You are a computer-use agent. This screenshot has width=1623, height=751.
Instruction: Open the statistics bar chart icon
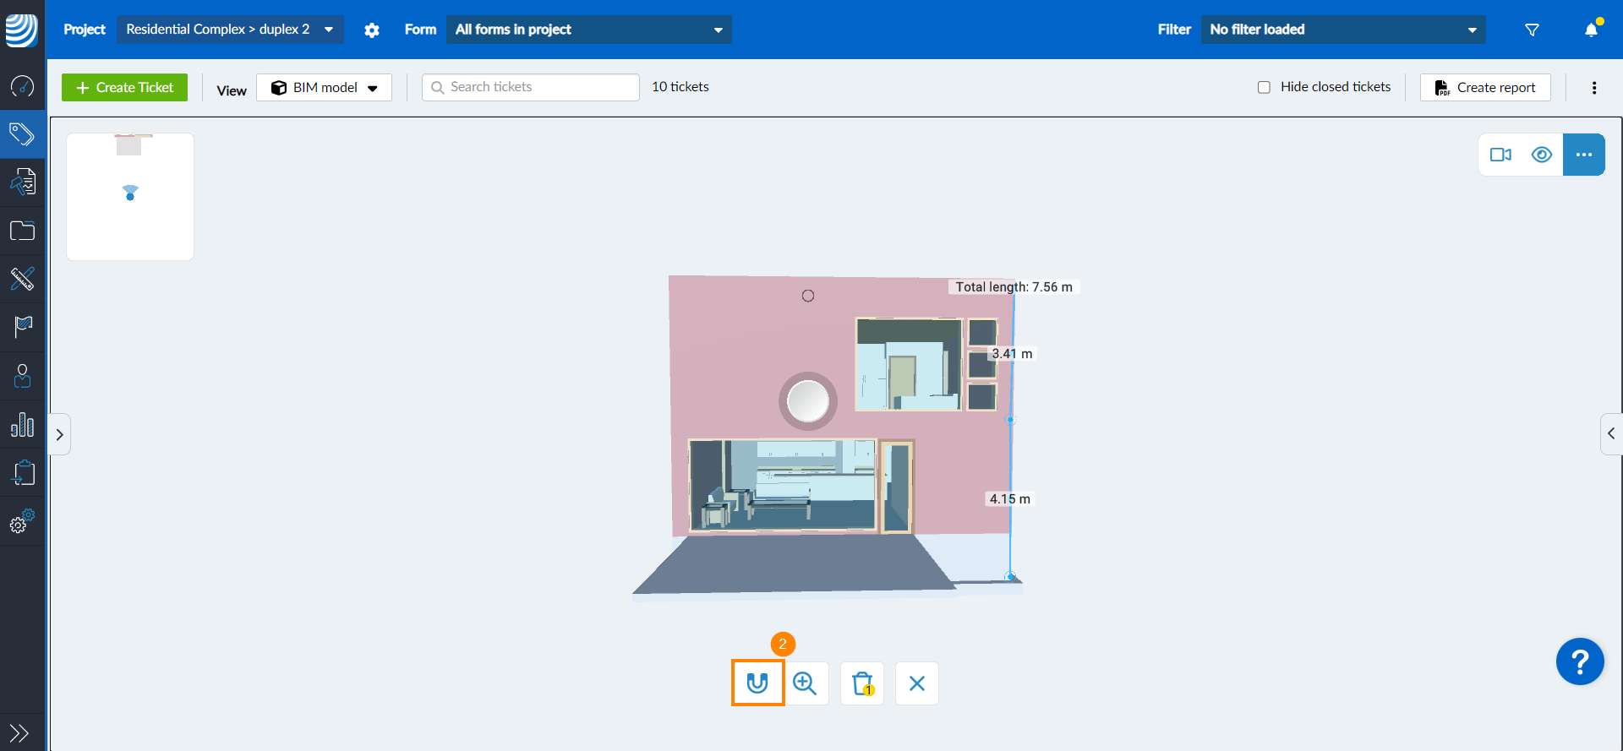pyautogui.click(x=22, y=424)
